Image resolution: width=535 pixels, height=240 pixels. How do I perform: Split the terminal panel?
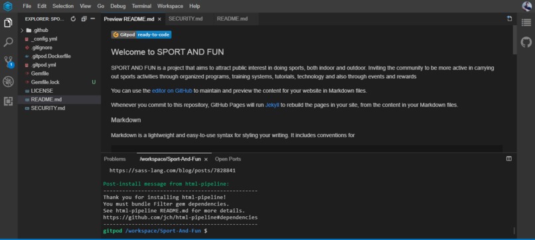[508, 159]
